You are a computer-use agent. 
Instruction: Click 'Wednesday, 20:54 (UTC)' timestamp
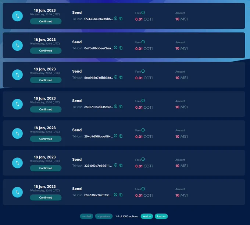[x=45, y=14]
